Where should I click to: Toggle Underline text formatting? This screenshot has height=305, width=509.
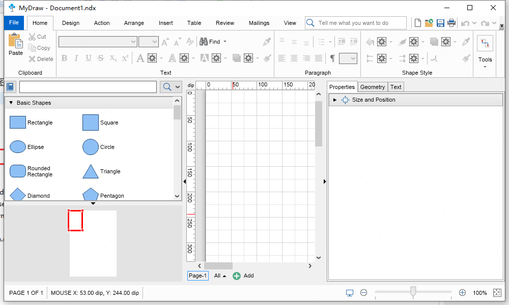(x=88, y=58)
